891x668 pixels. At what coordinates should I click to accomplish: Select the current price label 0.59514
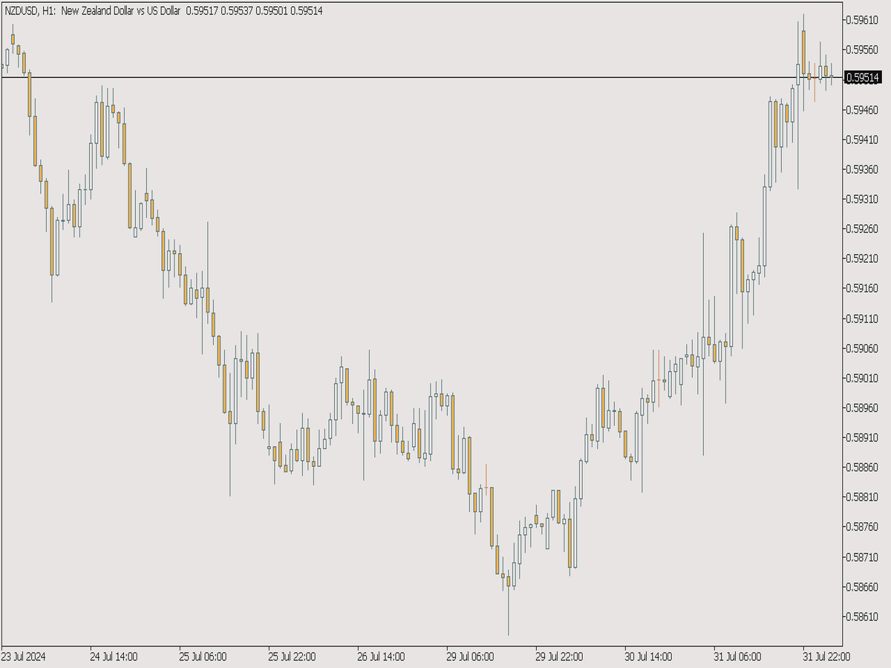tap(863, 78)
